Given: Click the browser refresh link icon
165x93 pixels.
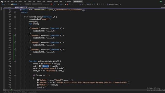Looking at the screenshot, I should 54,4.
